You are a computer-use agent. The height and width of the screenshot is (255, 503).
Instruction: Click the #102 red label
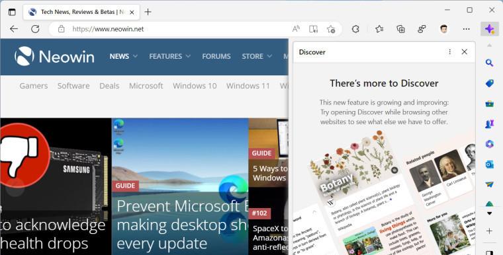(259, 213)
